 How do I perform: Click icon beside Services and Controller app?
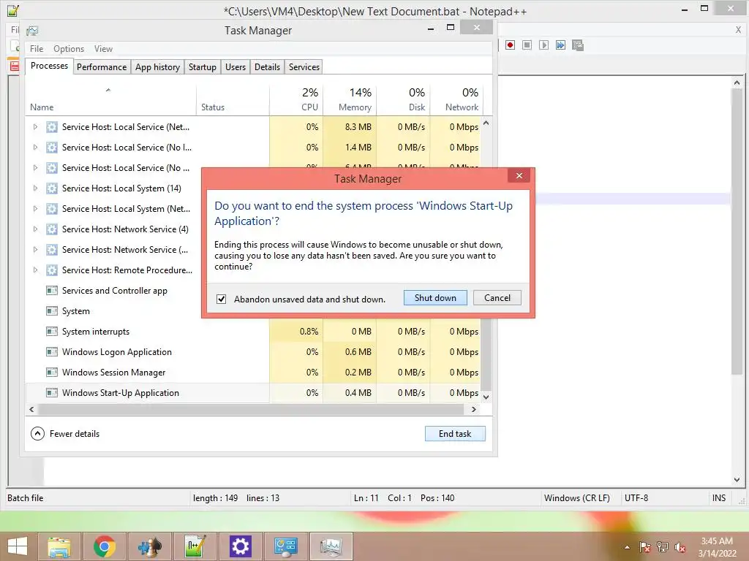point(52,290)
